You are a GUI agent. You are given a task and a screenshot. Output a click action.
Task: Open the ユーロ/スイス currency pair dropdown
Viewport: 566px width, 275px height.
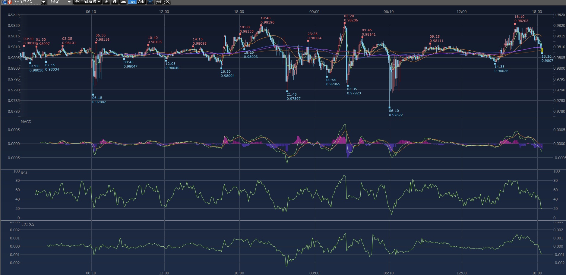[43, 2]
